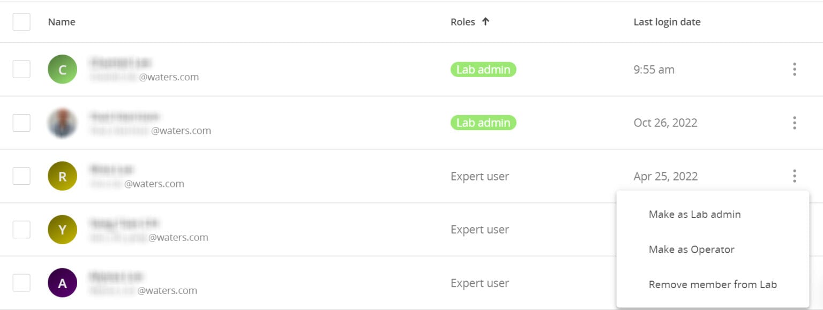Click the olive Y user avatar
This screenshot has width=823, height=310.
pyautogui.click(x=62, y=230)
